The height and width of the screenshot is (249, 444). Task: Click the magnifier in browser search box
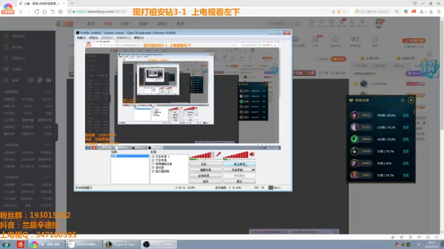click(397, 12)
